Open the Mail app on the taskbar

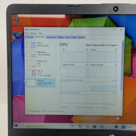click(x=102, y=127)
